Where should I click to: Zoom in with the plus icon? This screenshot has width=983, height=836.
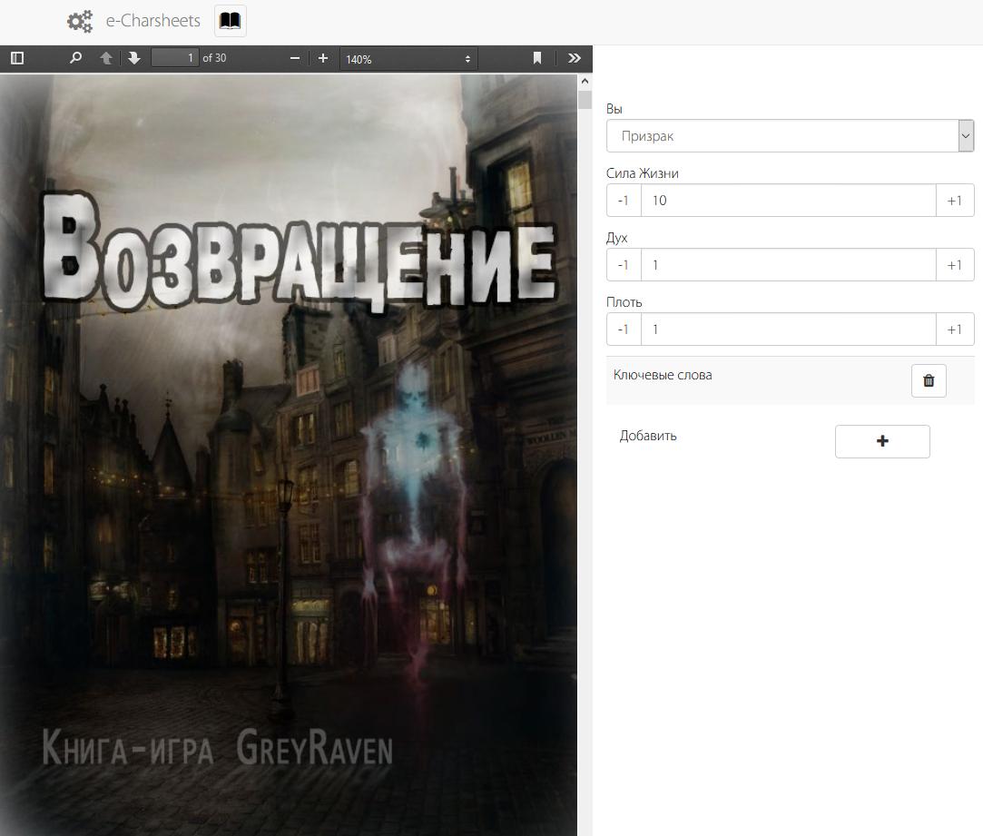coord(323,58)
